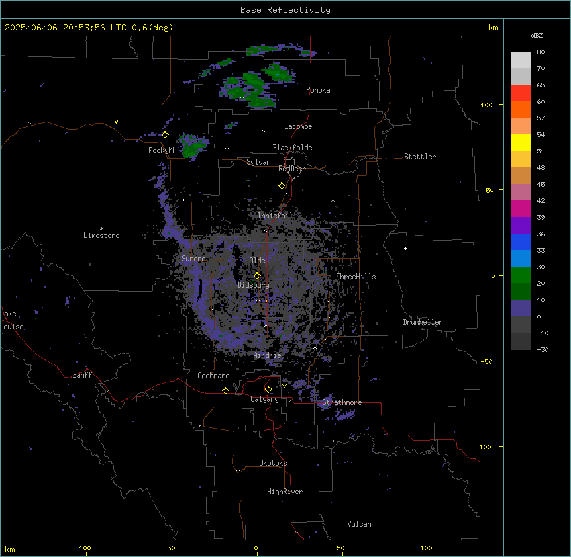Click the HighRiver town label

[285, 492]
